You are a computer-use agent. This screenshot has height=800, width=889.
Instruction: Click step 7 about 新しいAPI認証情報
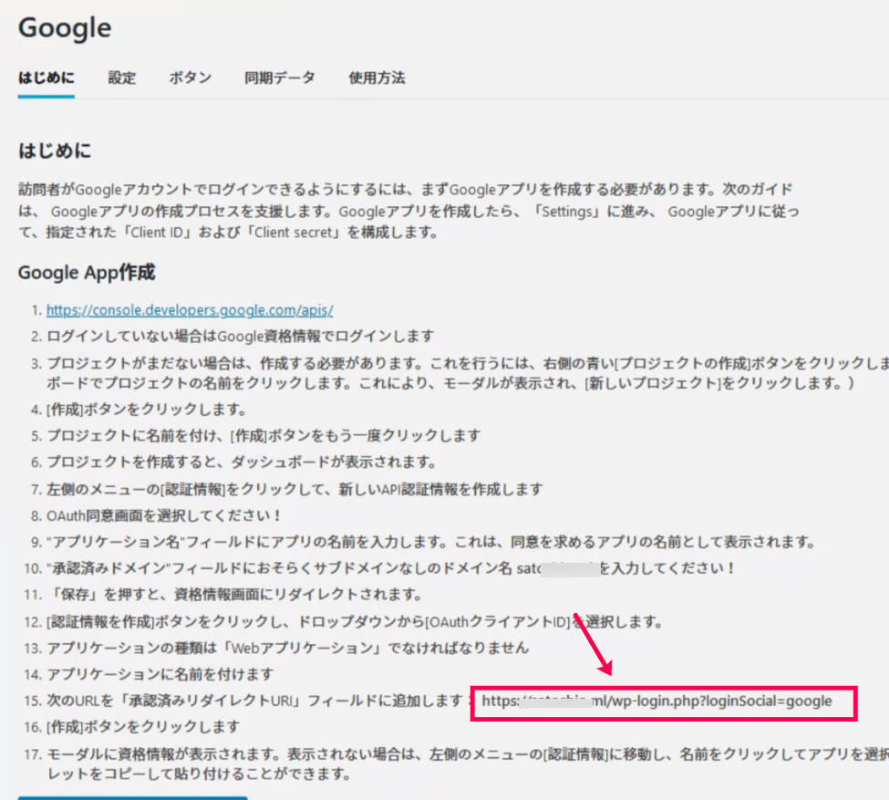tap(295, 489)
